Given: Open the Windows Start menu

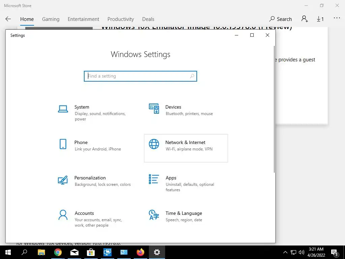Looking at the screenshot, I should (8, 252).
